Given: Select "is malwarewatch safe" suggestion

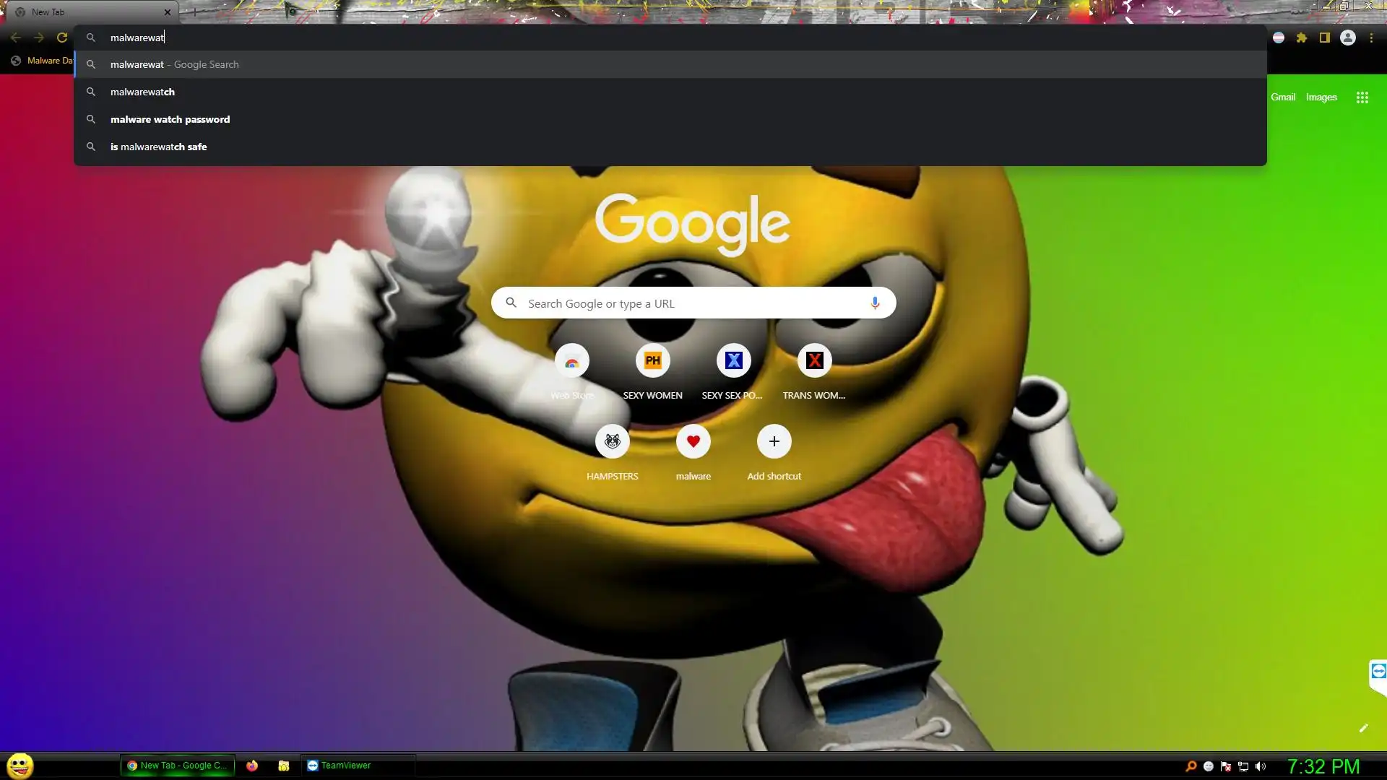Looking at the screenshot, I should [158, 147].
